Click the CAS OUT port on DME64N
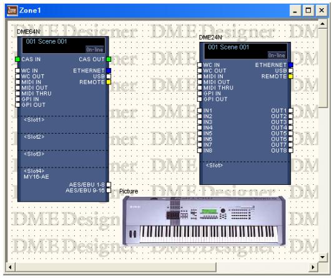The image size is (332, 278). pos(109,59)
